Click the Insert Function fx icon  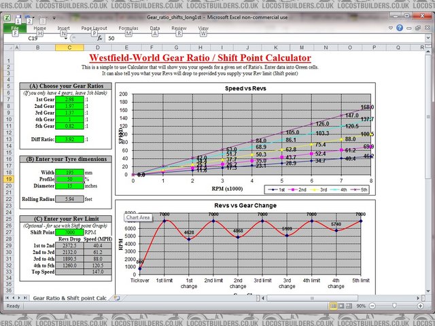[x=99, y=39]
